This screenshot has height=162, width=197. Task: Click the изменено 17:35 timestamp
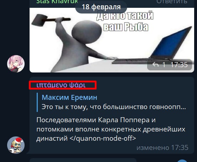[x=162, y=147]
